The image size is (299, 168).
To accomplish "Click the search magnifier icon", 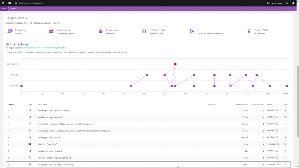I will 16,3.
